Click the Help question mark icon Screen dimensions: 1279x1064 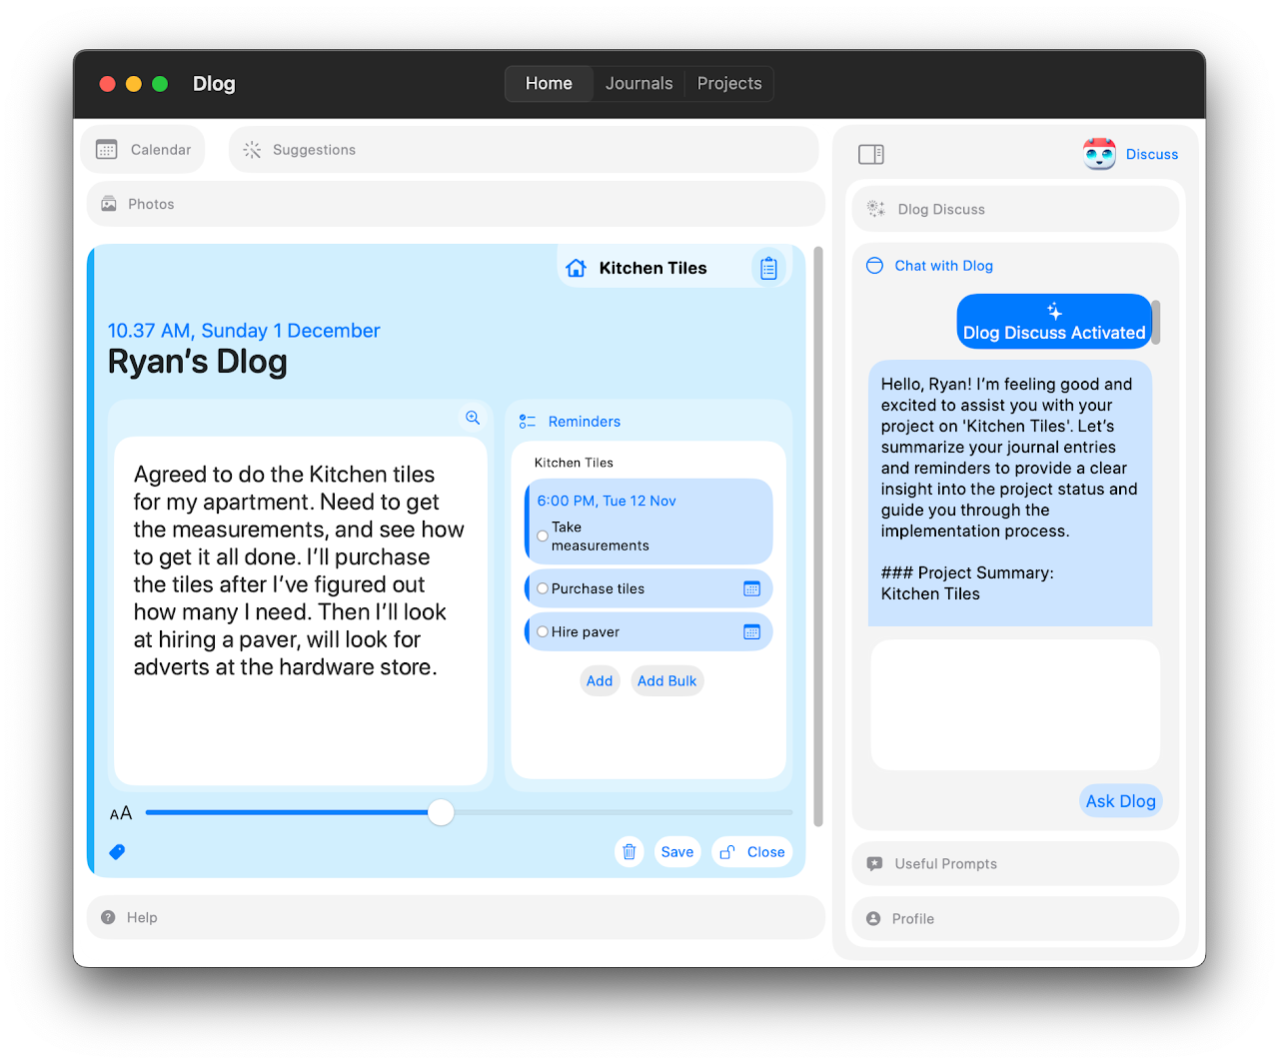click(108, 917)
